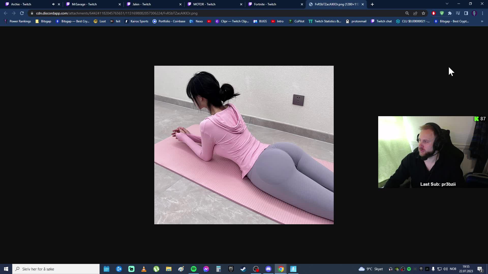Open the Twitch Statistics bookmark
The width and height of the screenshot is (488, 274).
(325, 21)
